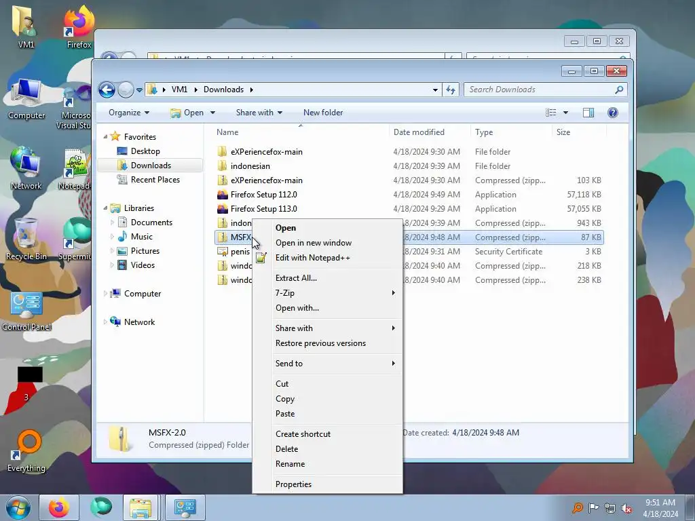Open the recent locations dropdown arrow

[x=139, y=90]
